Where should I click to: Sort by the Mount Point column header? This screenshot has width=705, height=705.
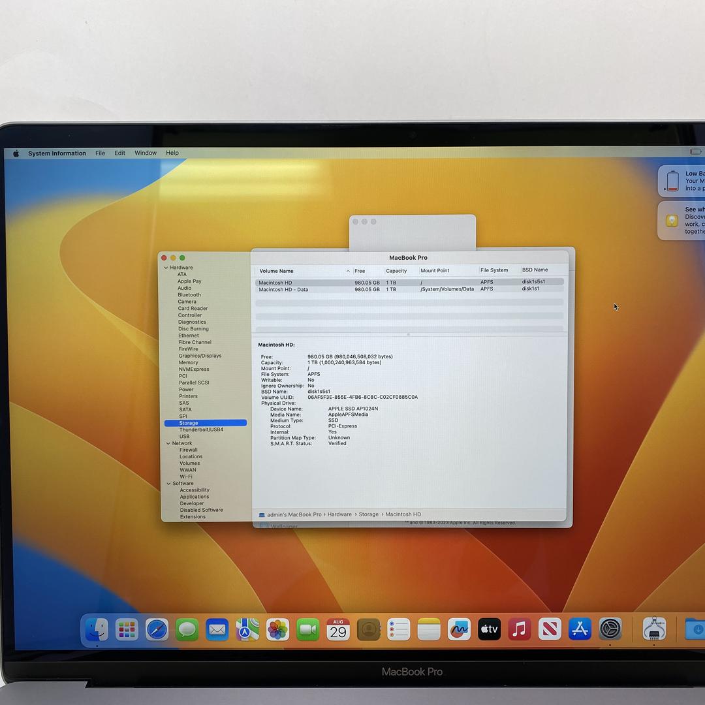click(435, 271)
